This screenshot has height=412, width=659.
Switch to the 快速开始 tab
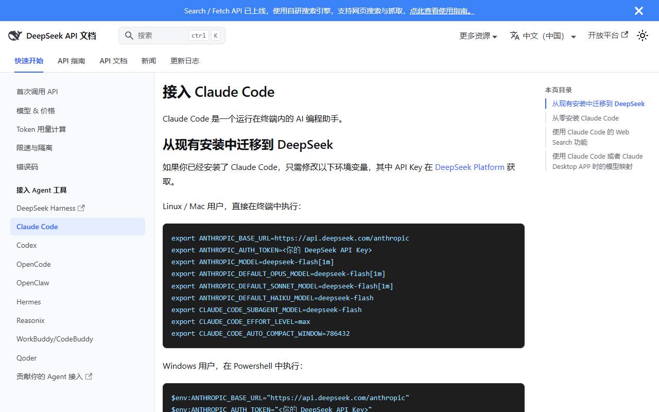[x=29, y=61]
